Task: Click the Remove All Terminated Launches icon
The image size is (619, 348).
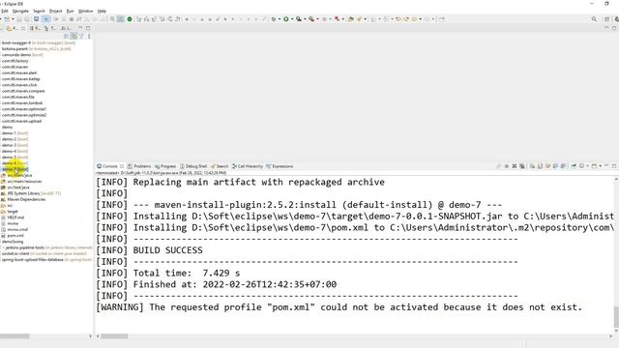Action: 522,166
